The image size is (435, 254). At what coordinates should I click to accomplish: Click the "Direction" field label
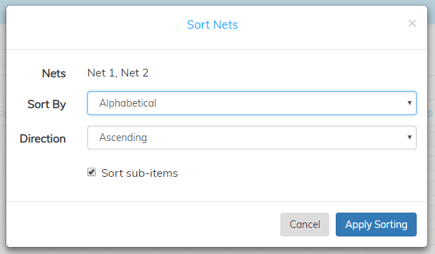43,139
